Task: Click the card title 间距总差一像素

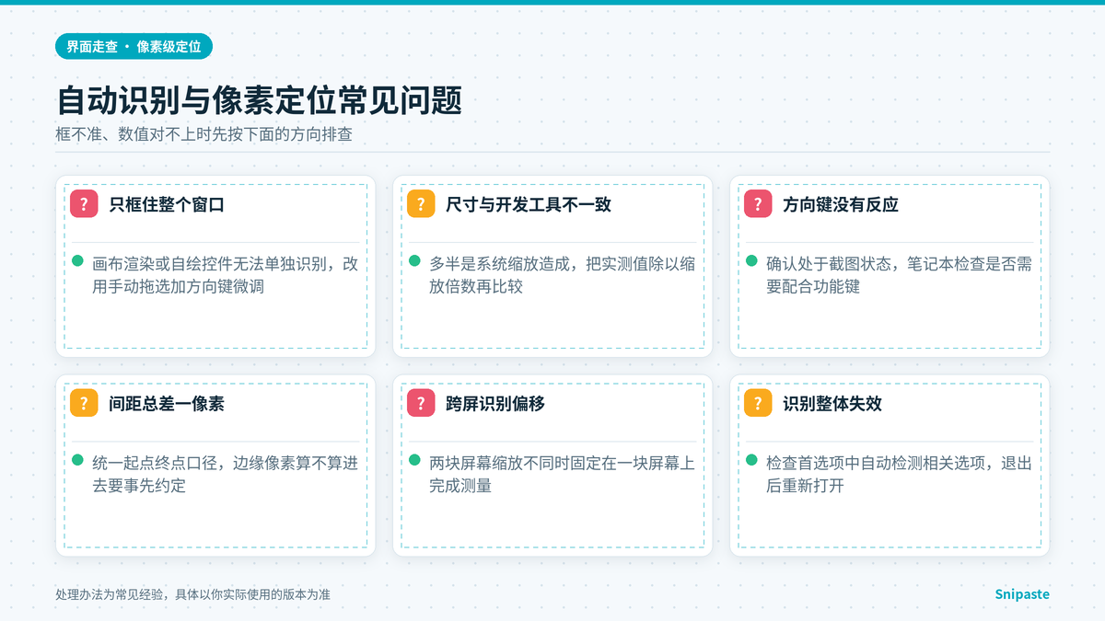Action: point(167,403)
